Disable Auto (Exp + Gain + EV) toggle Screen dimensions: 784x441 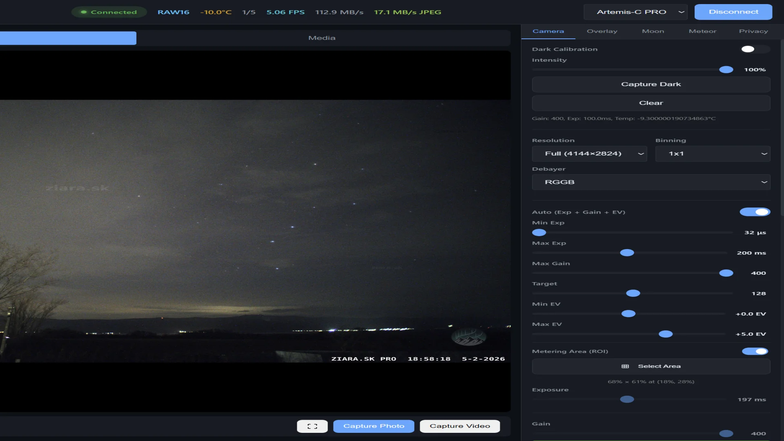[x=755, y=212]
